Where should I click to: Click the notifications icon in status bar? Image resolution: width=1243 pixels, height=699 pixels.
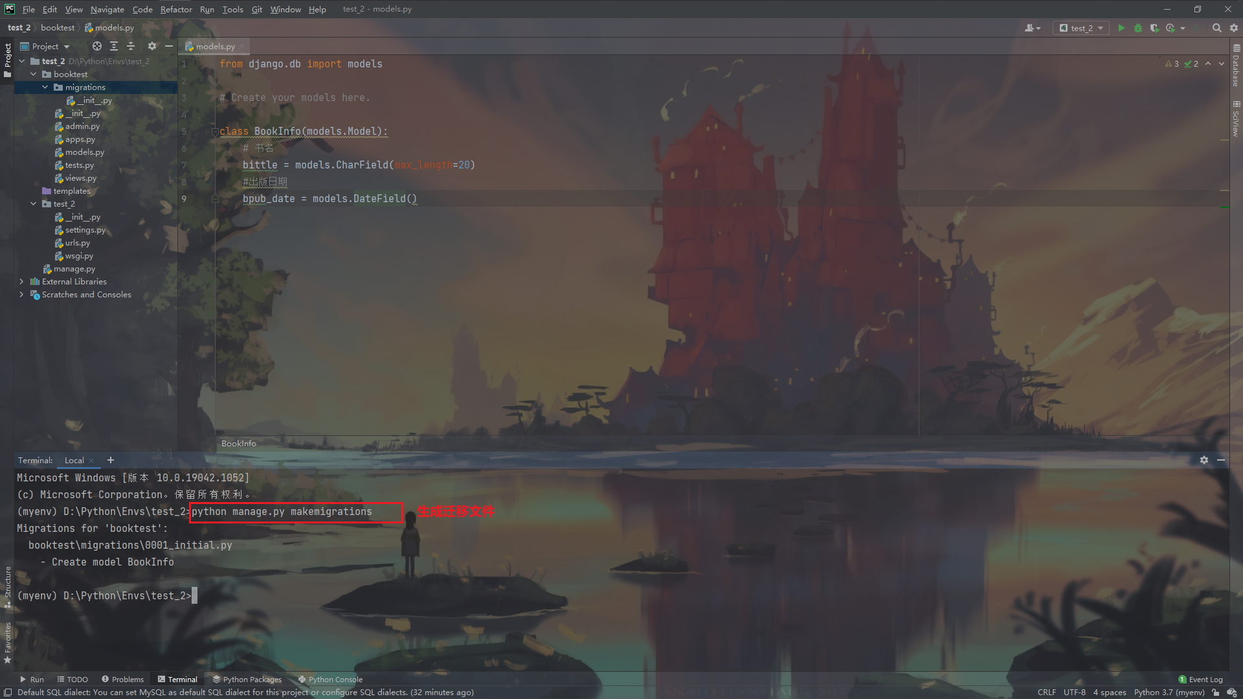1232,693
